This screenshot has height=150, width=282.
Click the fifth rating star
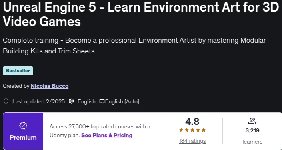(204, 130)
